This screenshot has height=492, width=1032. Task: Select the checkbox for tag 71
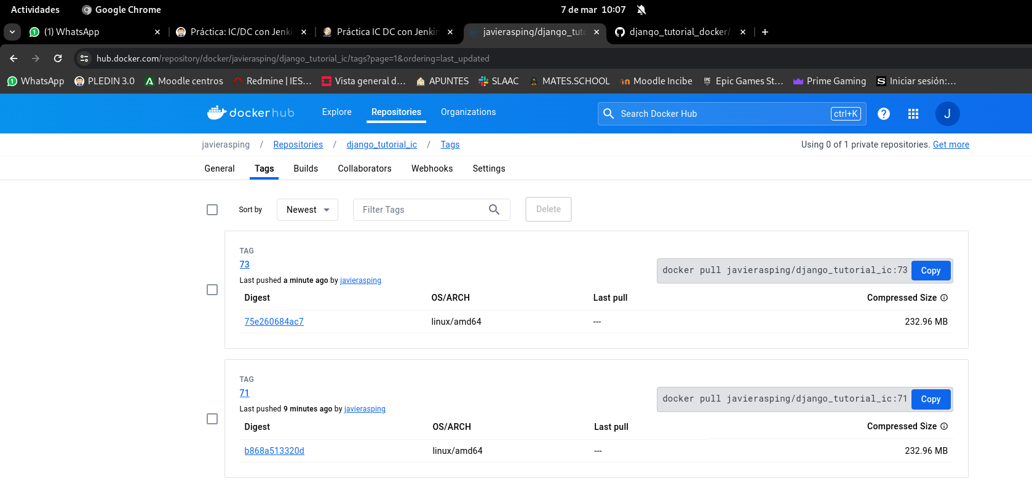click(212, 419)
